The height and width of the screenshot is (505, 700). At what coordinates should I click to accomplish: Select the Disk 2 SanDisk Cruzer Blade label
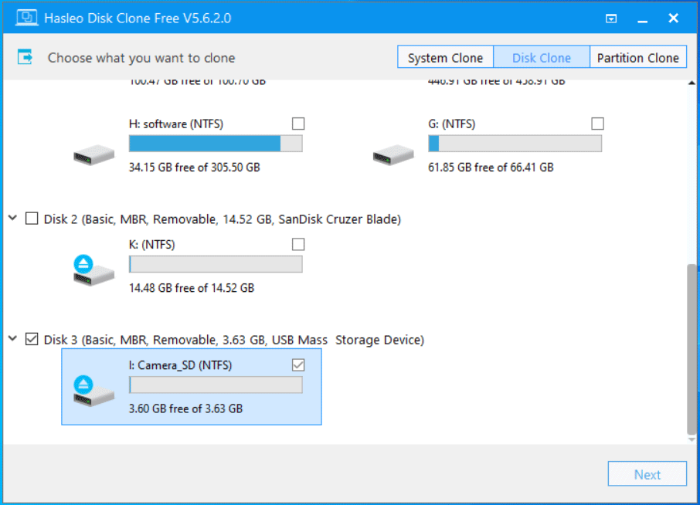(223, 219)
